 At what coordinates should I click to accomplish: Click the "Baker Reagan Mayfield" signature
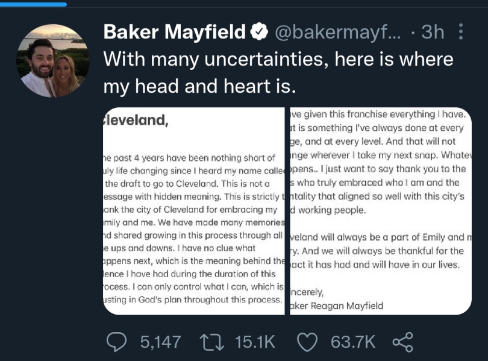pos(337,306)
